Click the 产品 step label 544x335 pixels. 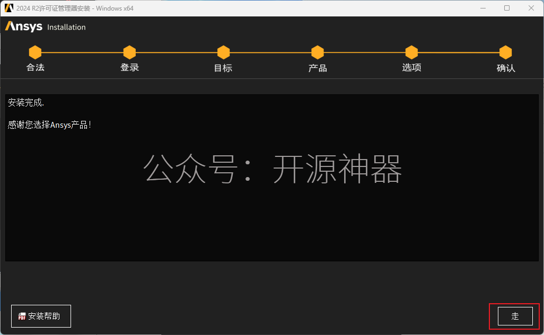click(x=318, y=68)
